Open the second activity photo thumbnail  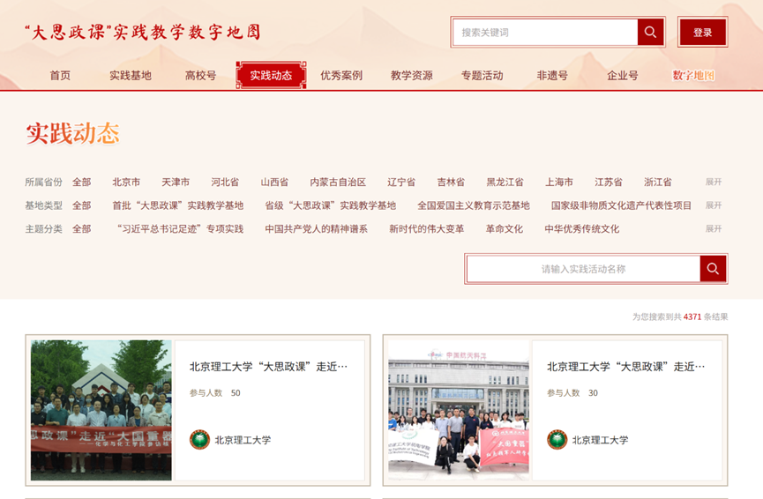[459, 410]
